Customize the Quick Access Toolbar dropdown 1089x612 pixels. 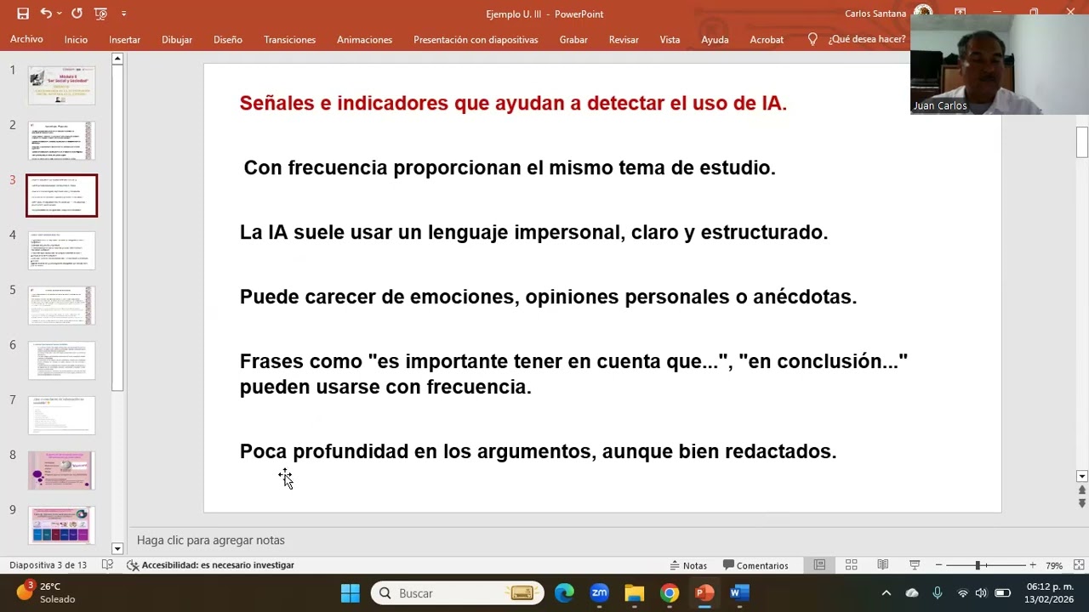[x=123, y=14]
